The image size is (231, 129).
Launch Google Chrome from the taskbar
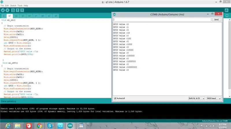(x=39, y=126)
